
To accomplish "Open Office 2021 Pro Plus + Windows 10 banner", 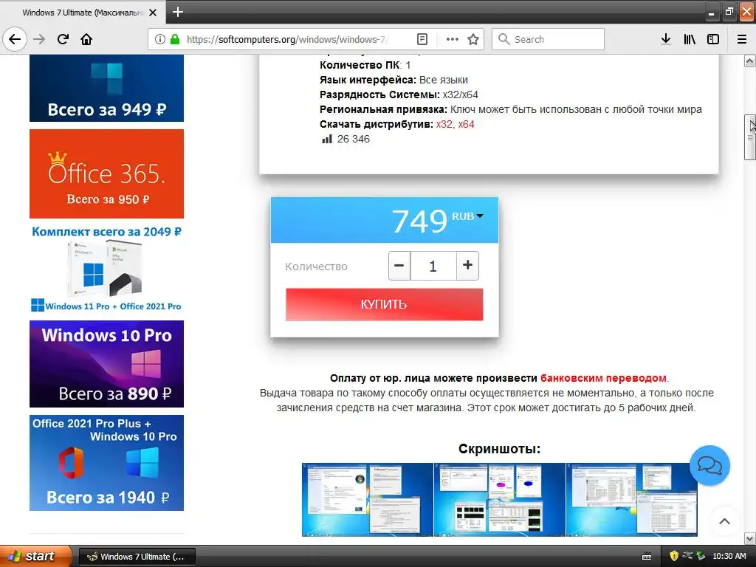I will pos(106,463).
